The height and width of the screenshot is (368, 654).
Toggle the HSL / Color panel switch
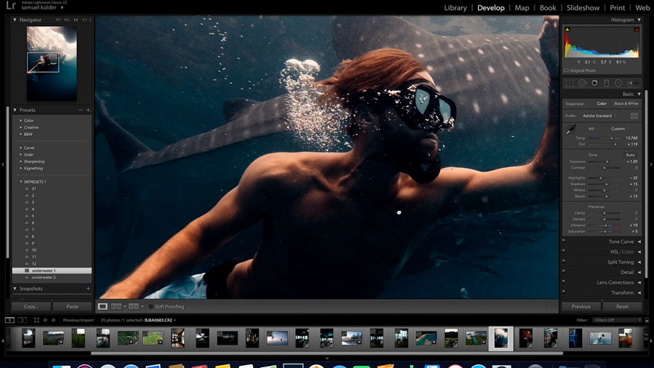tap(563, 250)
